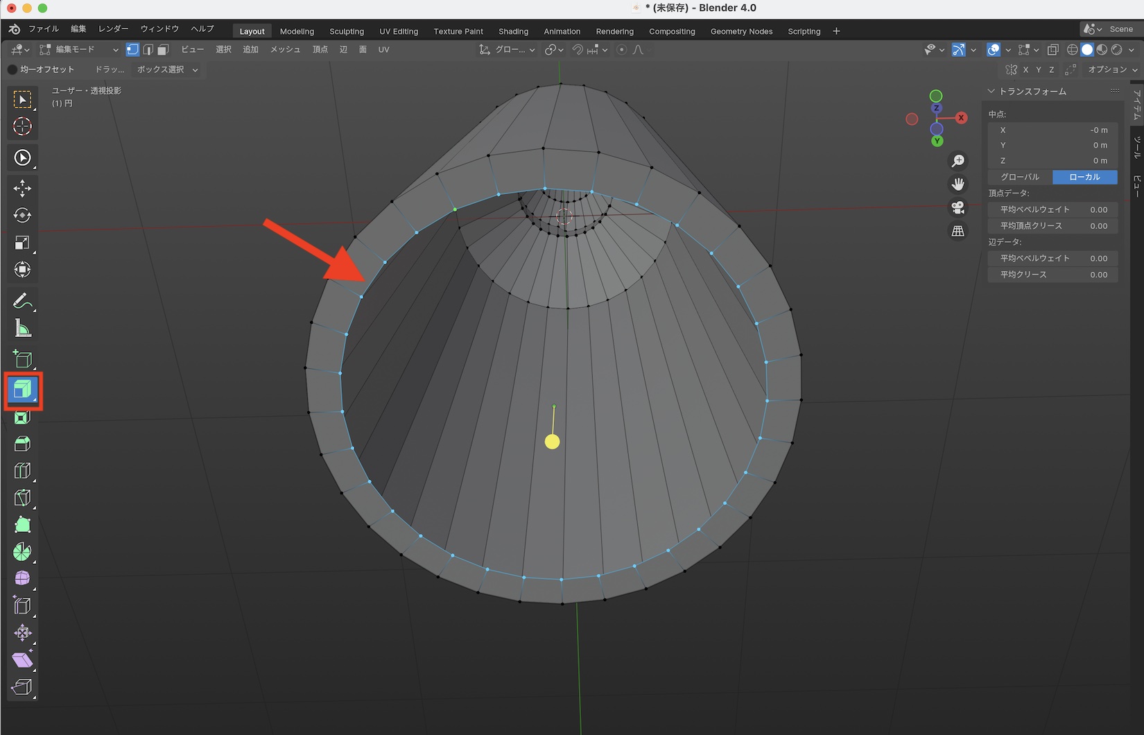Choose the Loop Cut tool

(22, 471)
